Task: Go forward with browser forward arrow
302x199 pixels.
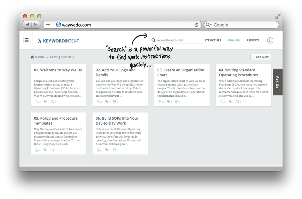Action: [36, 25]
